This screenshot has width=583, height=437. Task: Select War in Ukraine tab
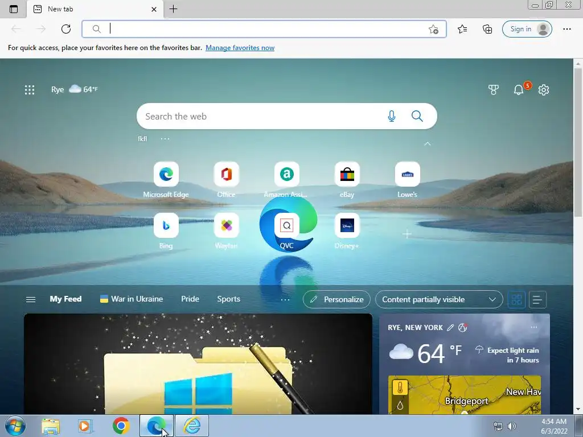click(x=132, y=299)
